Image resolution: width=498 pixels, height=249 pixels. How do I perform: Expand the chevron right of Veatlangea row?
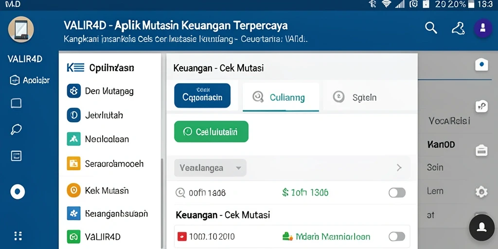coord(399,168)
